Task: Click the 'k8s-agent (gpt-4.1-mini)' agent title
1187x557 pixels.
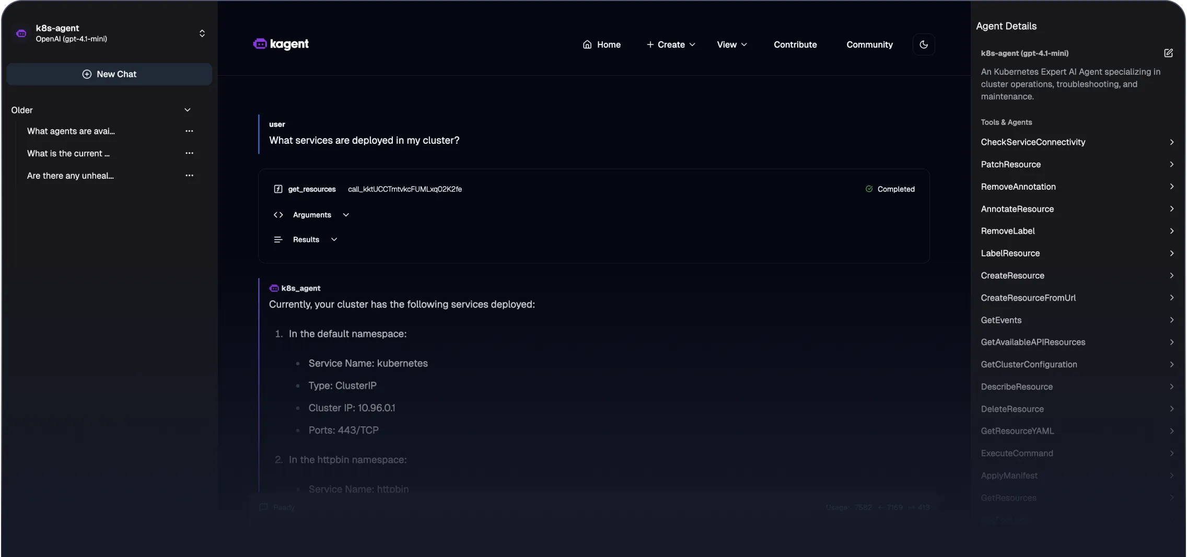Action: [1025, 53]
